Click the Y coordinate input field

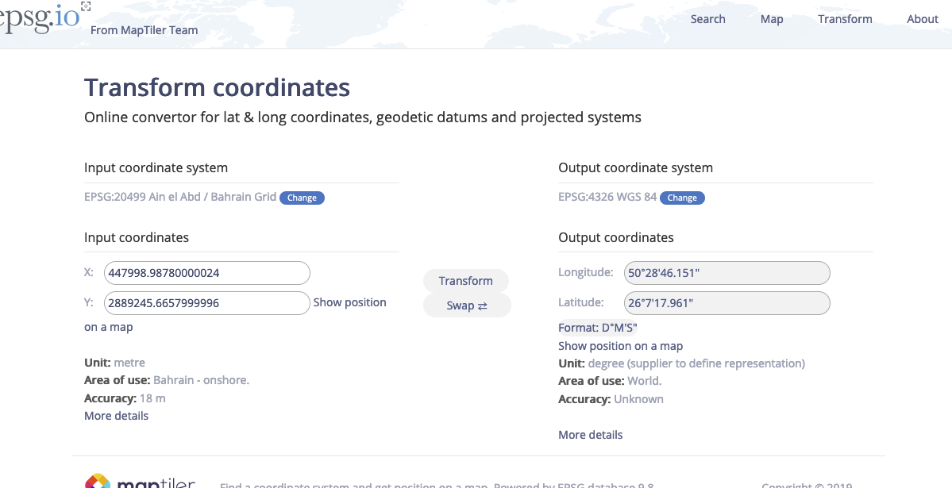click(206, 302)
